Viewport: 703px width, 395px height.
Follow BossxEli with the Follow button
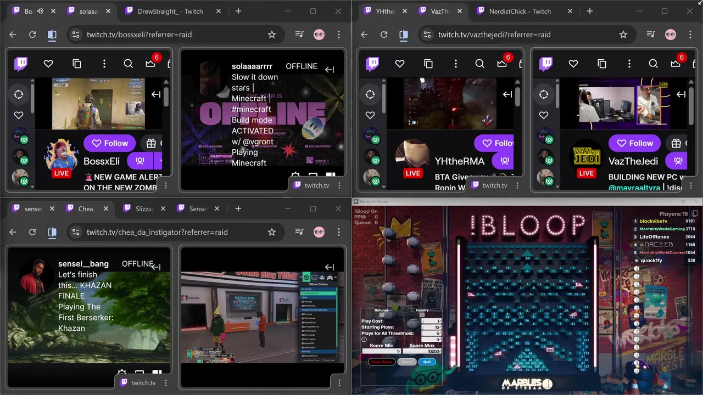109,143
